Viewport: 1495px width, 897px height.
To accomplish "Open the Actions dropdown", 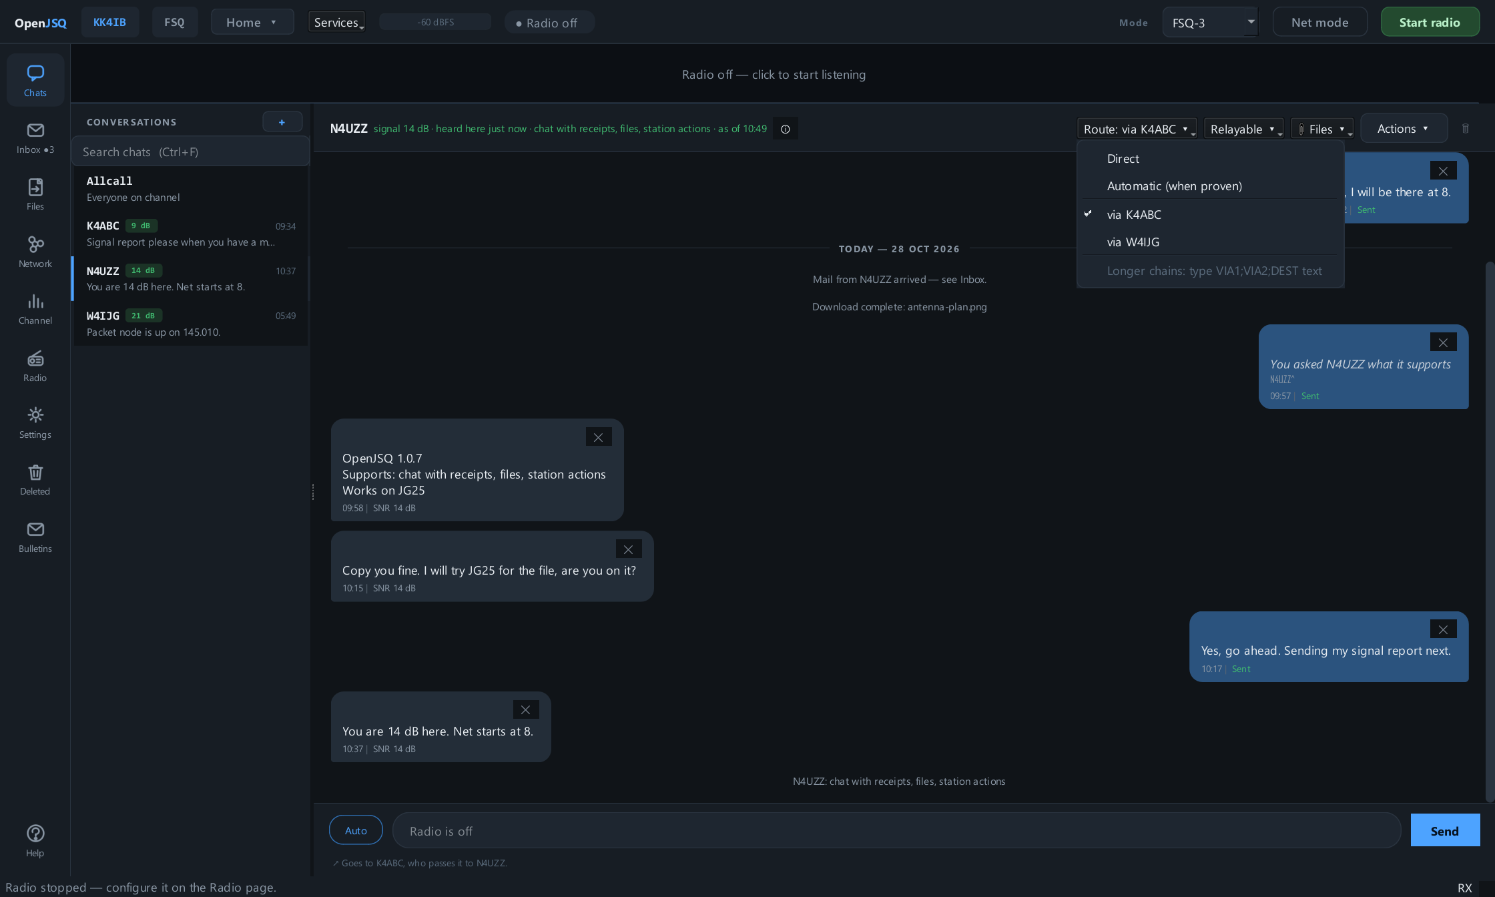I will coord(1404,128).
